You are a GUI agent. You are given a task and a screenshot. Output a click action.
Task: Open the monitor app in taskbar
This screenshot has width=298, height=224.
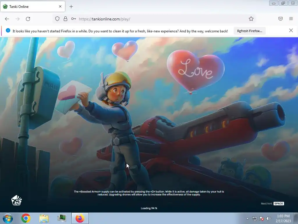point(62,218)
